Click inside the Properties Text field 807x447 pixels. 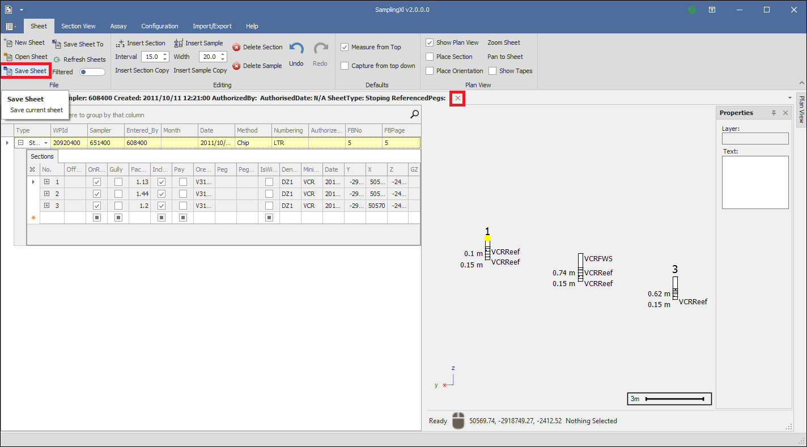[x=755, y=182]
